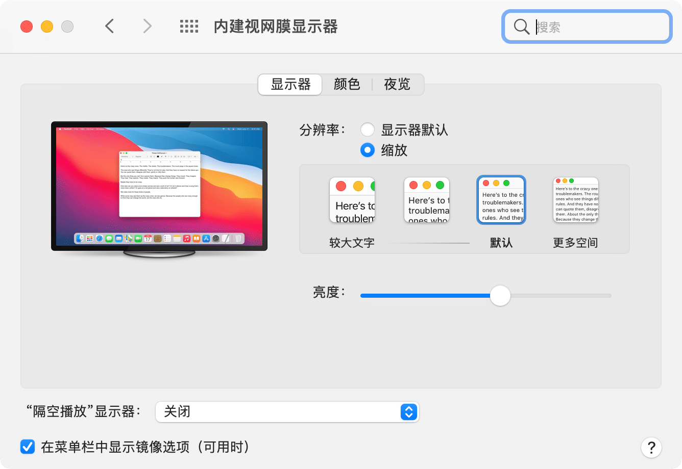Choose the second scaling thumbnail from the left
Image resolution: width=682 pixels, height=469 pixels.
point(427,200)
